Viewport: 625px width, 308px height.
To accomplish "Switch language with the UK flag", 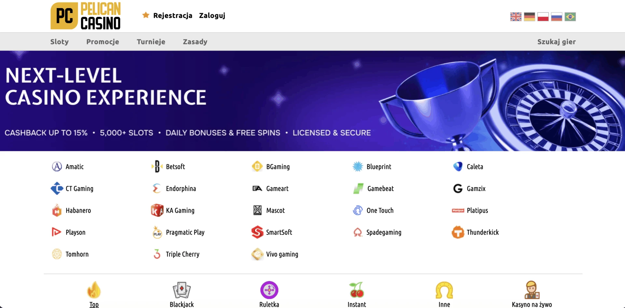I will click(x=516, y=17).
